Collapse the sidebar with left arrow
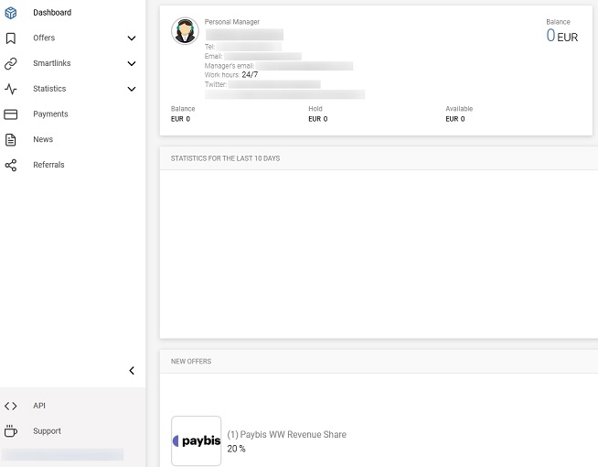Image resolution: width=598 pixels, height=467 pixels. pos(132,371)
